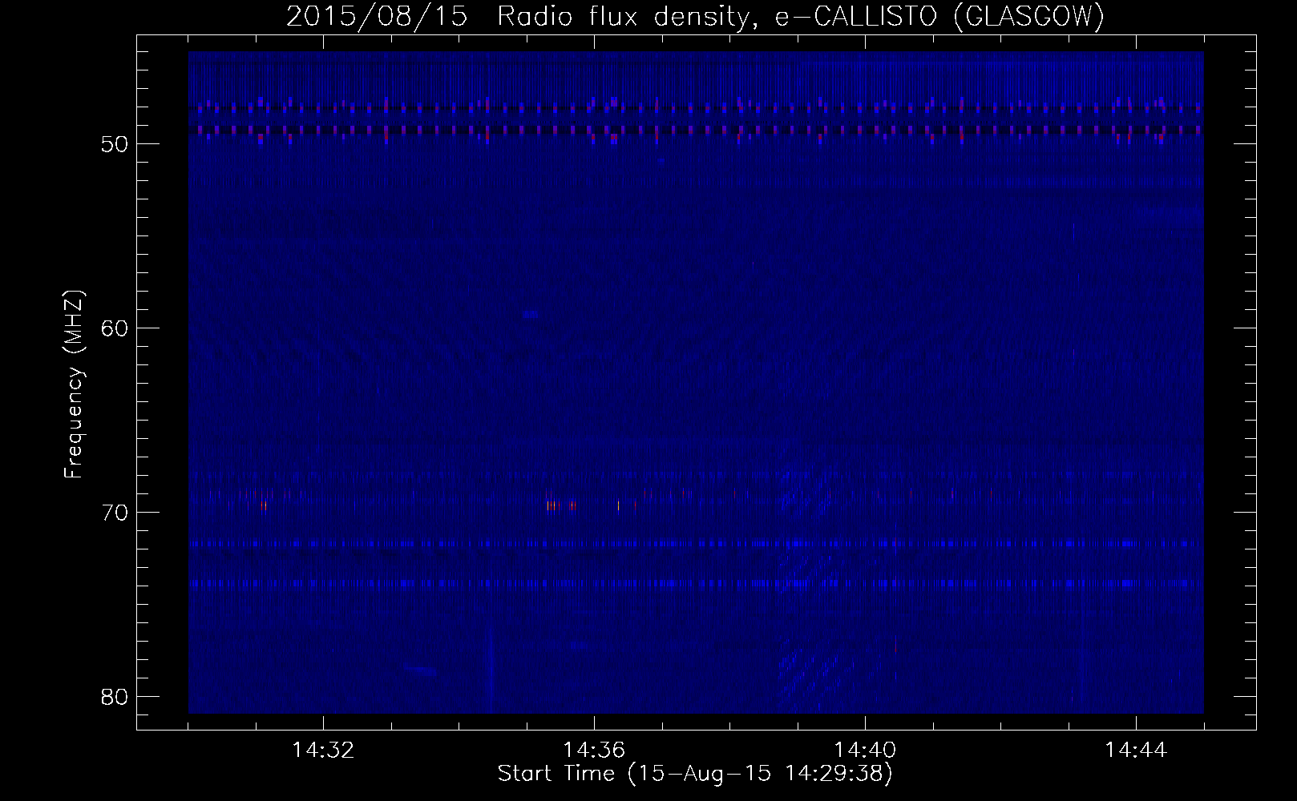Click the 70 frequency tick label

(113, 512)
